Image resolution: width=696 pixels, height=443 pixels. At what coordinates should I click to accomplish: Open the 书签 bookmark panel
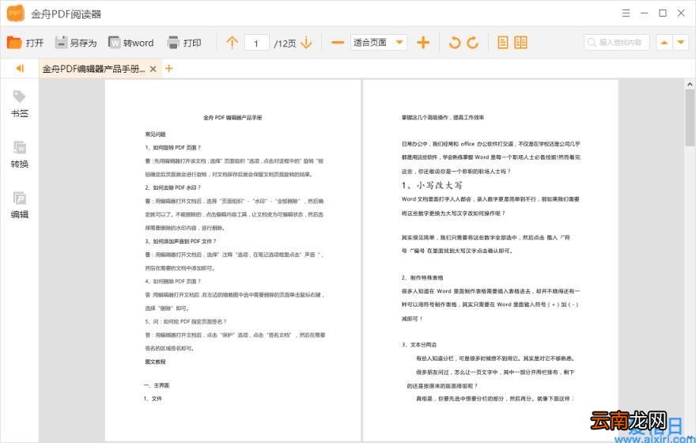[x=20, y=104]
